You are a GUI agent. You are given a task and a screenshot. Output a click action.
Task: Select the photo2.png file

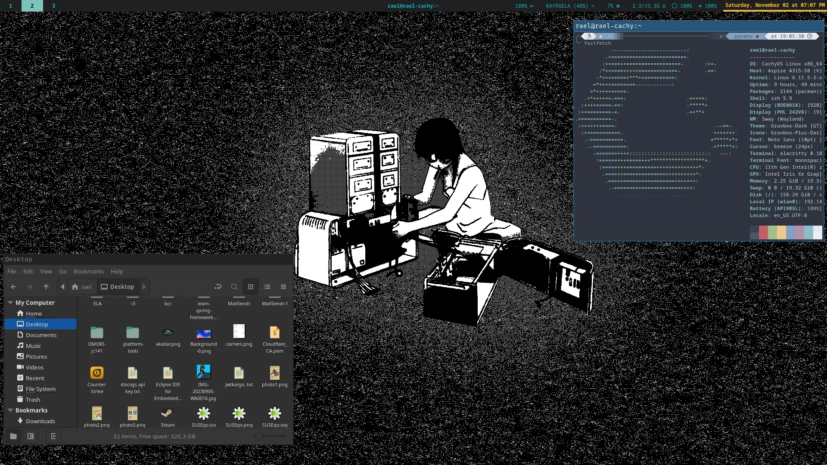(97, 417)
